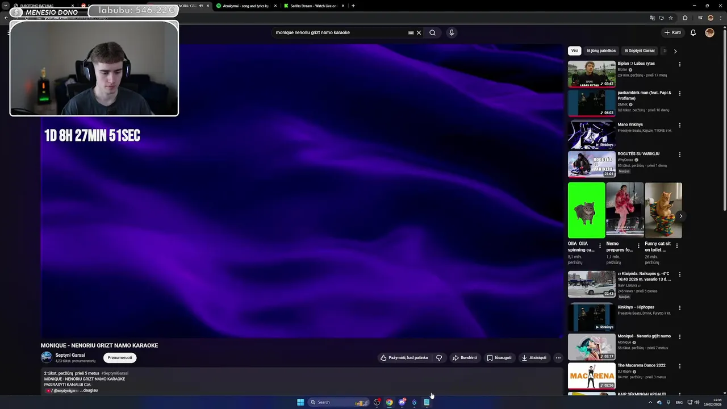The image size is (727, 409).
Task: Open Biplan Labas rytas video thumbnail
Action: 591,74
